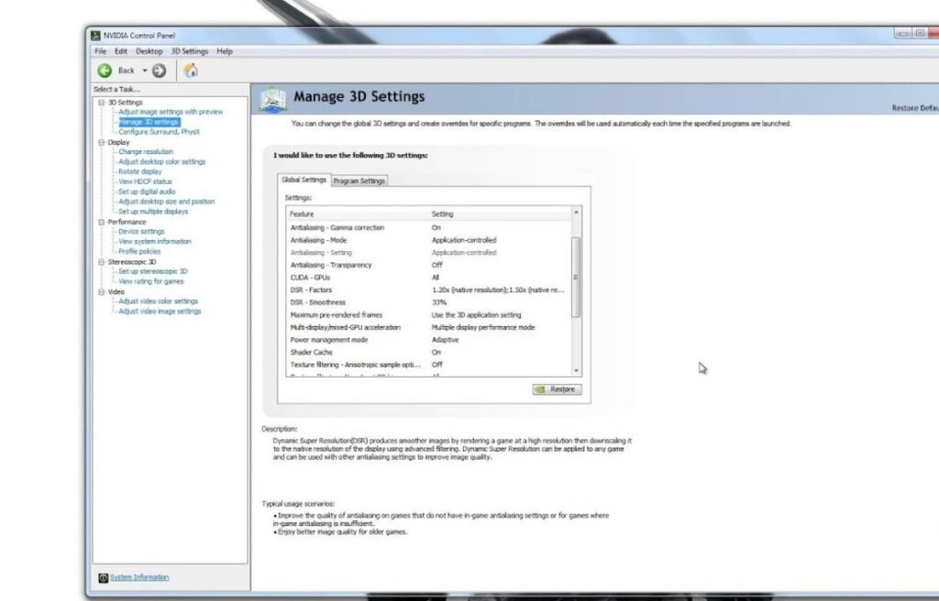This screenshot has width=939, height=601.
Task: Open View rating for games
Action: tap(151, 281)
